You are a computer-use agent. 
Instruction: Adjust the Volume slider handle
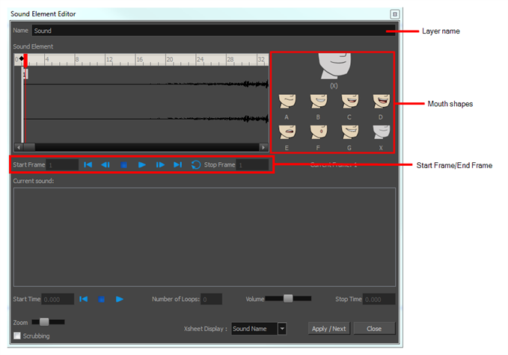pos(288,298)
